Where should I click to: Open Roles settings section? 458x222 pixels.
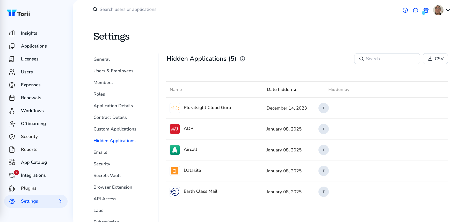pos(99,94)
